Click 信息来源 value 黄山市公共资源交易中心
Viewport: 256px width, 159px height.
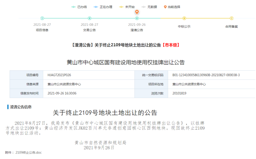[x=64, y=84]
